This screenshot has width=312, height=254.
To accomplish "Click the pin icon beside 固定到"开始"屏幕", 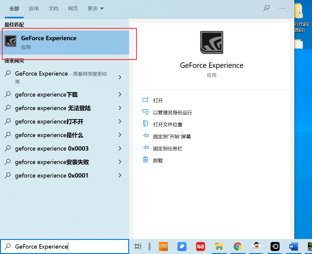I will pos(146,136).
